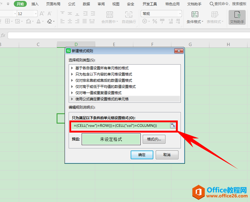The width and height of the screenshot is (250, 202).
Task: Click the Table Style (表格样式) icon
Action: pyautogui.click(x=215, y=15)
